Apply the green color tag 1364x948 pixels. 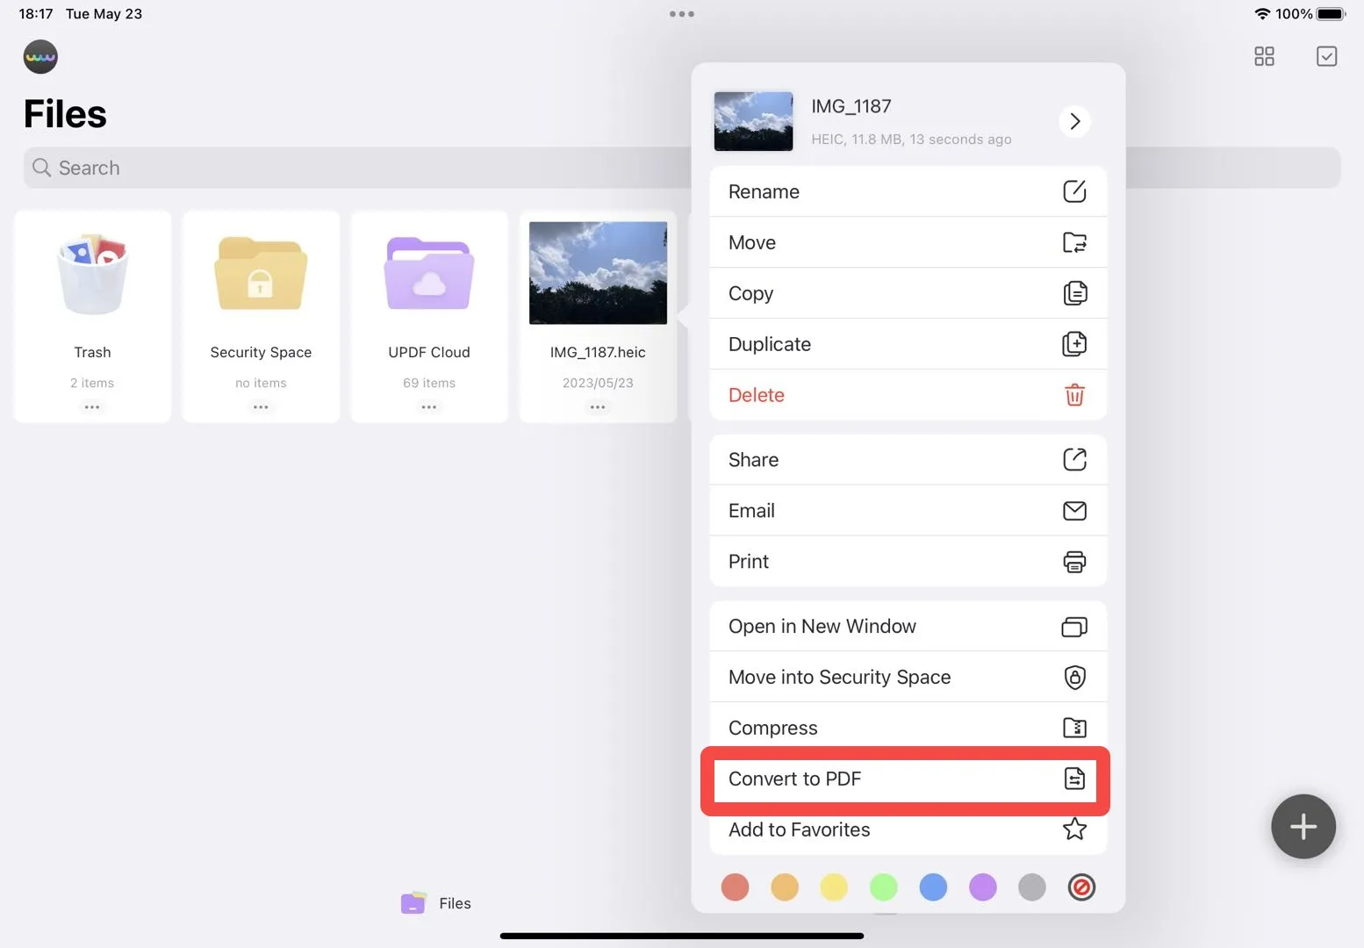click(884, 887)
